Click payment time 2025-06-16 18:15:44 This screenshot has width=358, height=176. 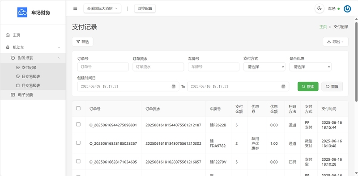(x=332, y=125)
